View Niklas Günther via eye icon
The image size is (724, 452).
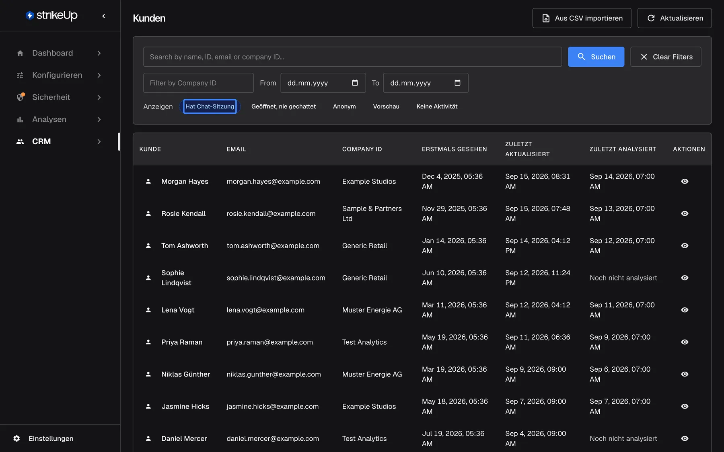coord(685,374)
